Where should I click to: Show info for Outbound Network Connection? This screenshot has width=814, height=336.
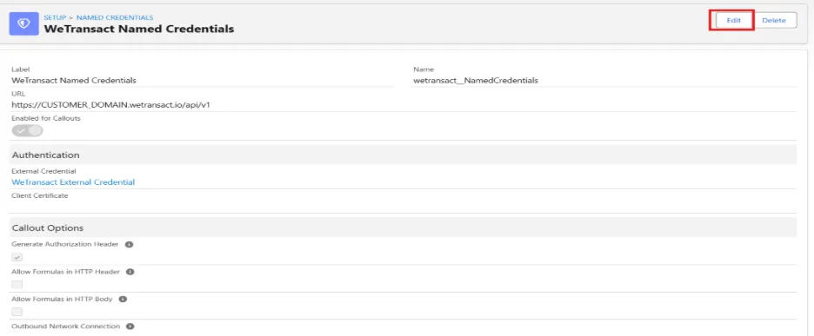pos(130,326)
